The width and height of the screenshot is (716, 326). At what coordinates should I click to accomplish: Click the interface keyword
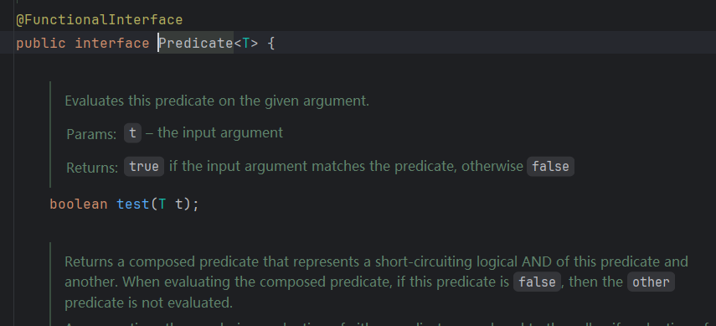112,44
